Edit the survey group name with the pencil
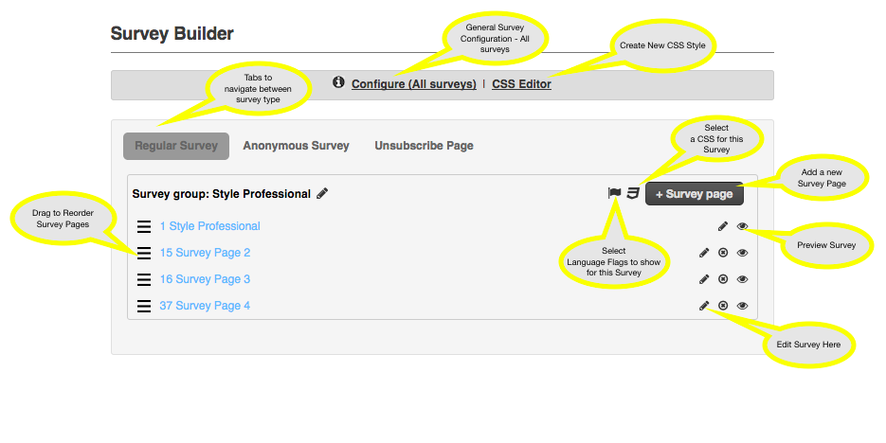This screenshot has width=886, height=443. pyautogui.click(x=322, y=193)
